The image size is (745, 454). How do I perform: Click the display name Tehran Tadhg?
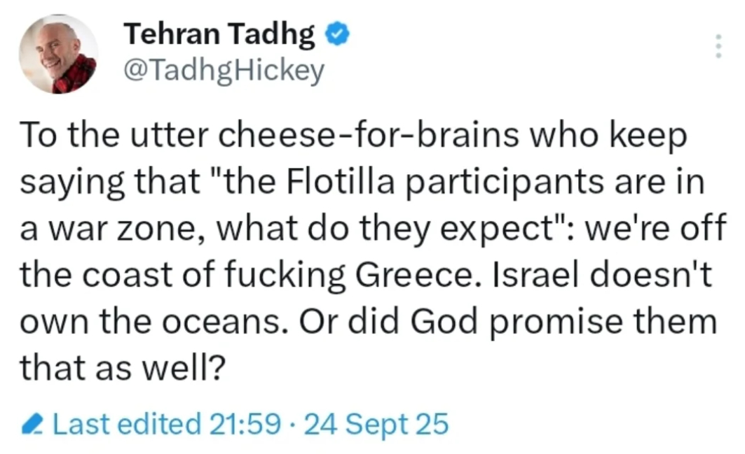(219, 34)
